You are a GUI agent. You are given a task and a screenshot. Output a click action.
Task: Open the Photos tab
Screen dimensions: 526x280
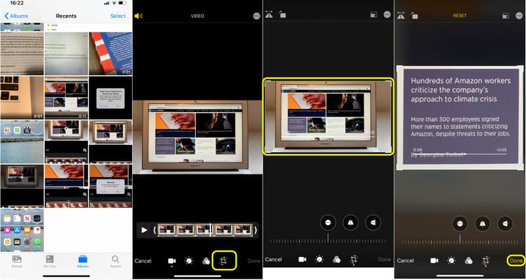point(17,261)
